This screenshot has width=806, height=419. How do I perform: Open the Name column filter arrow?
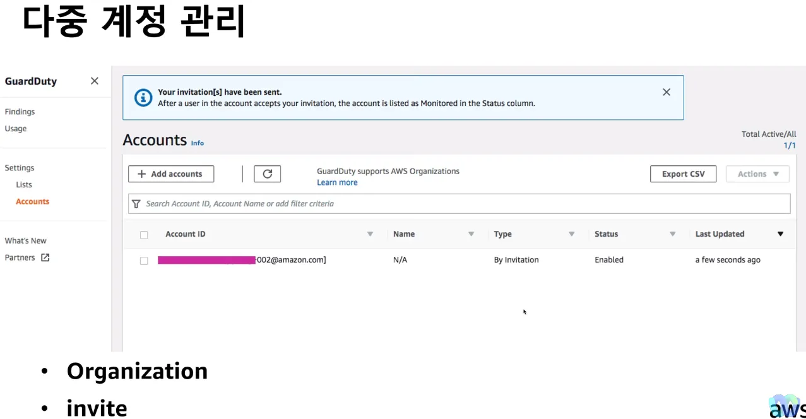471,234
